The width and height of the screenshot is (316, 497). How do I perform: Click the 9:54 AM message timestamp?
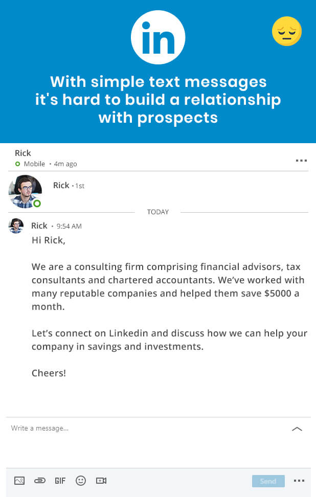click(x=69, y=227)
